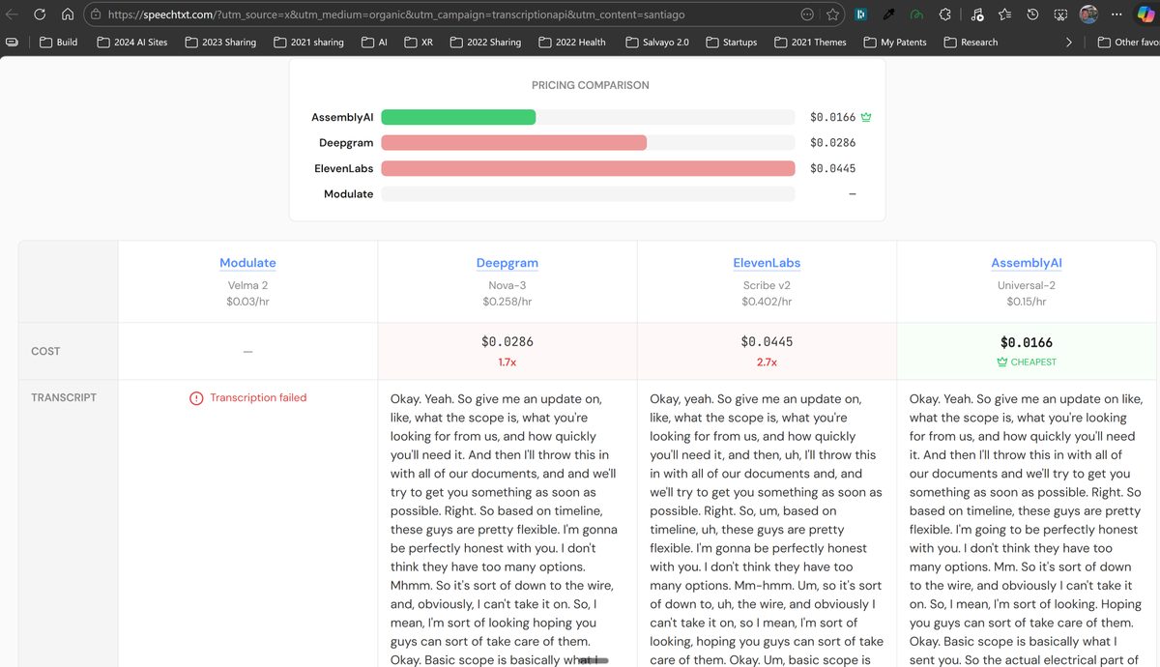Click the empty Modulate pricing bar

click(x=588, y=194)
